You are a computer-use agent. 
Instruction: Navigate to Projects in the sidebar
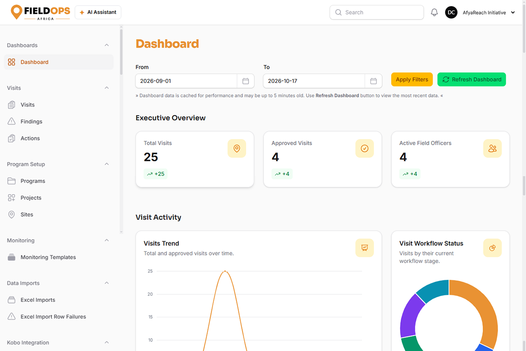[59, 198]
